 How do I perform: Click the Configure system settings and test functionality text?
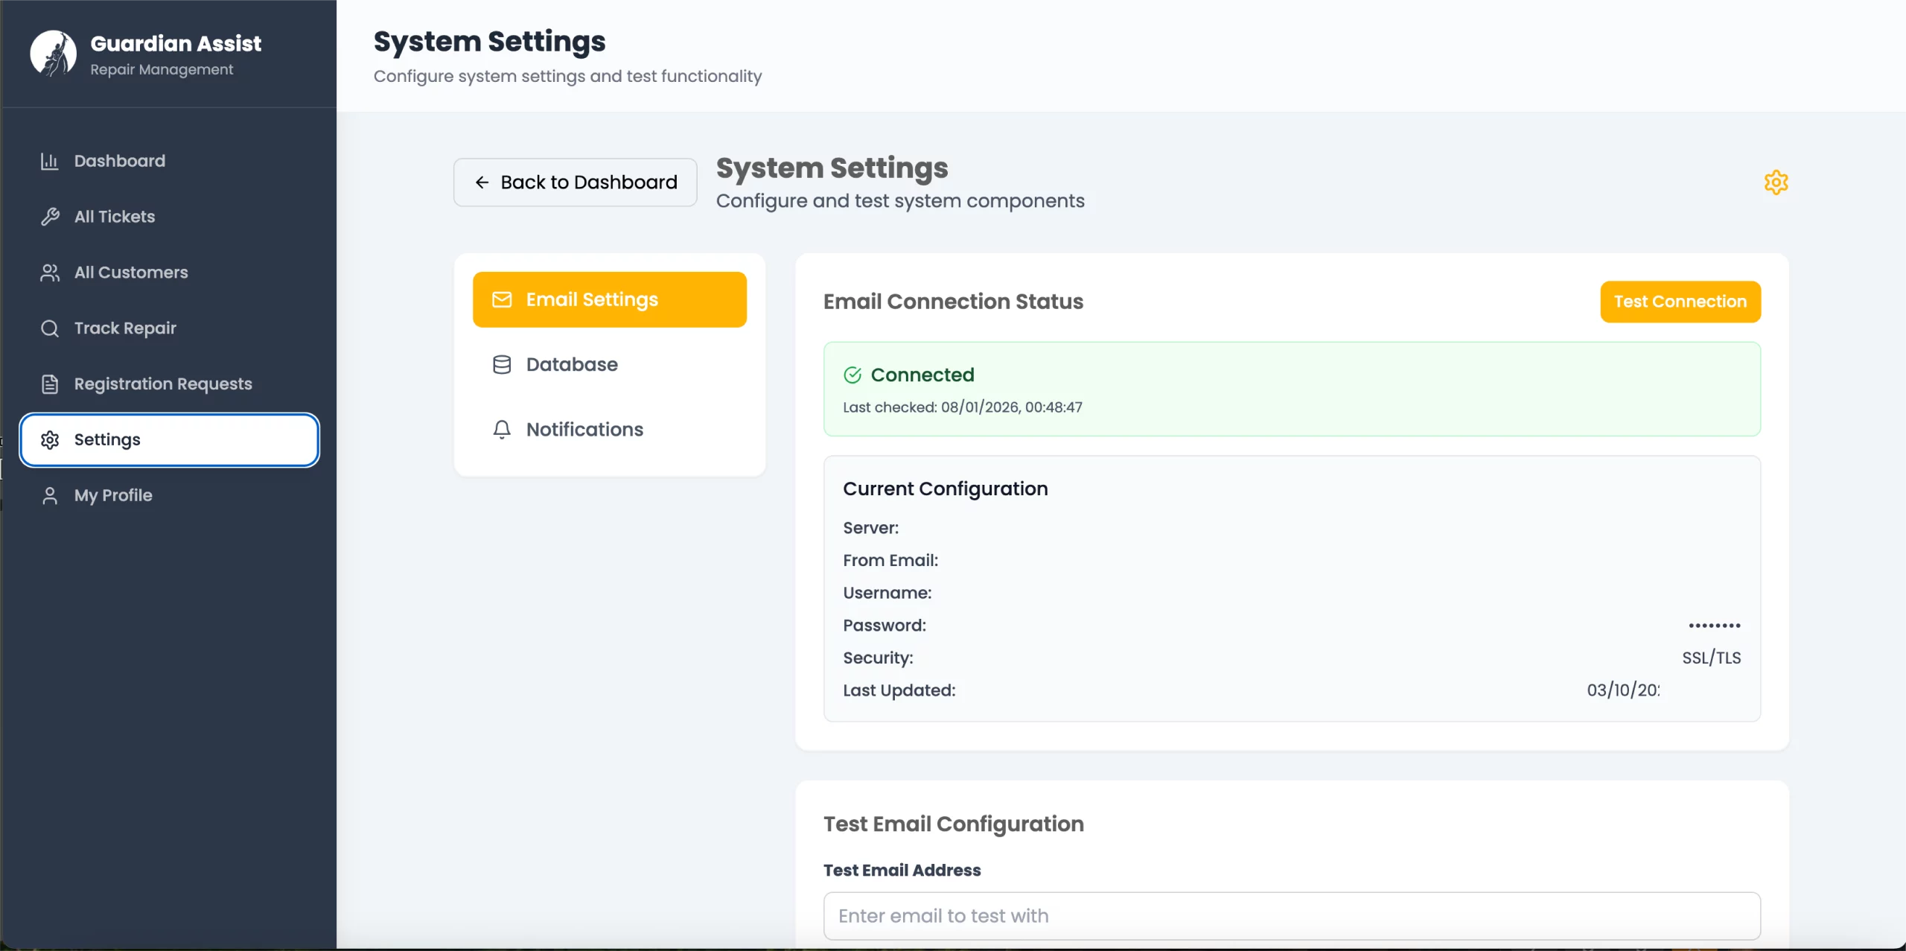pyautogui.click(x=567, y=76)
